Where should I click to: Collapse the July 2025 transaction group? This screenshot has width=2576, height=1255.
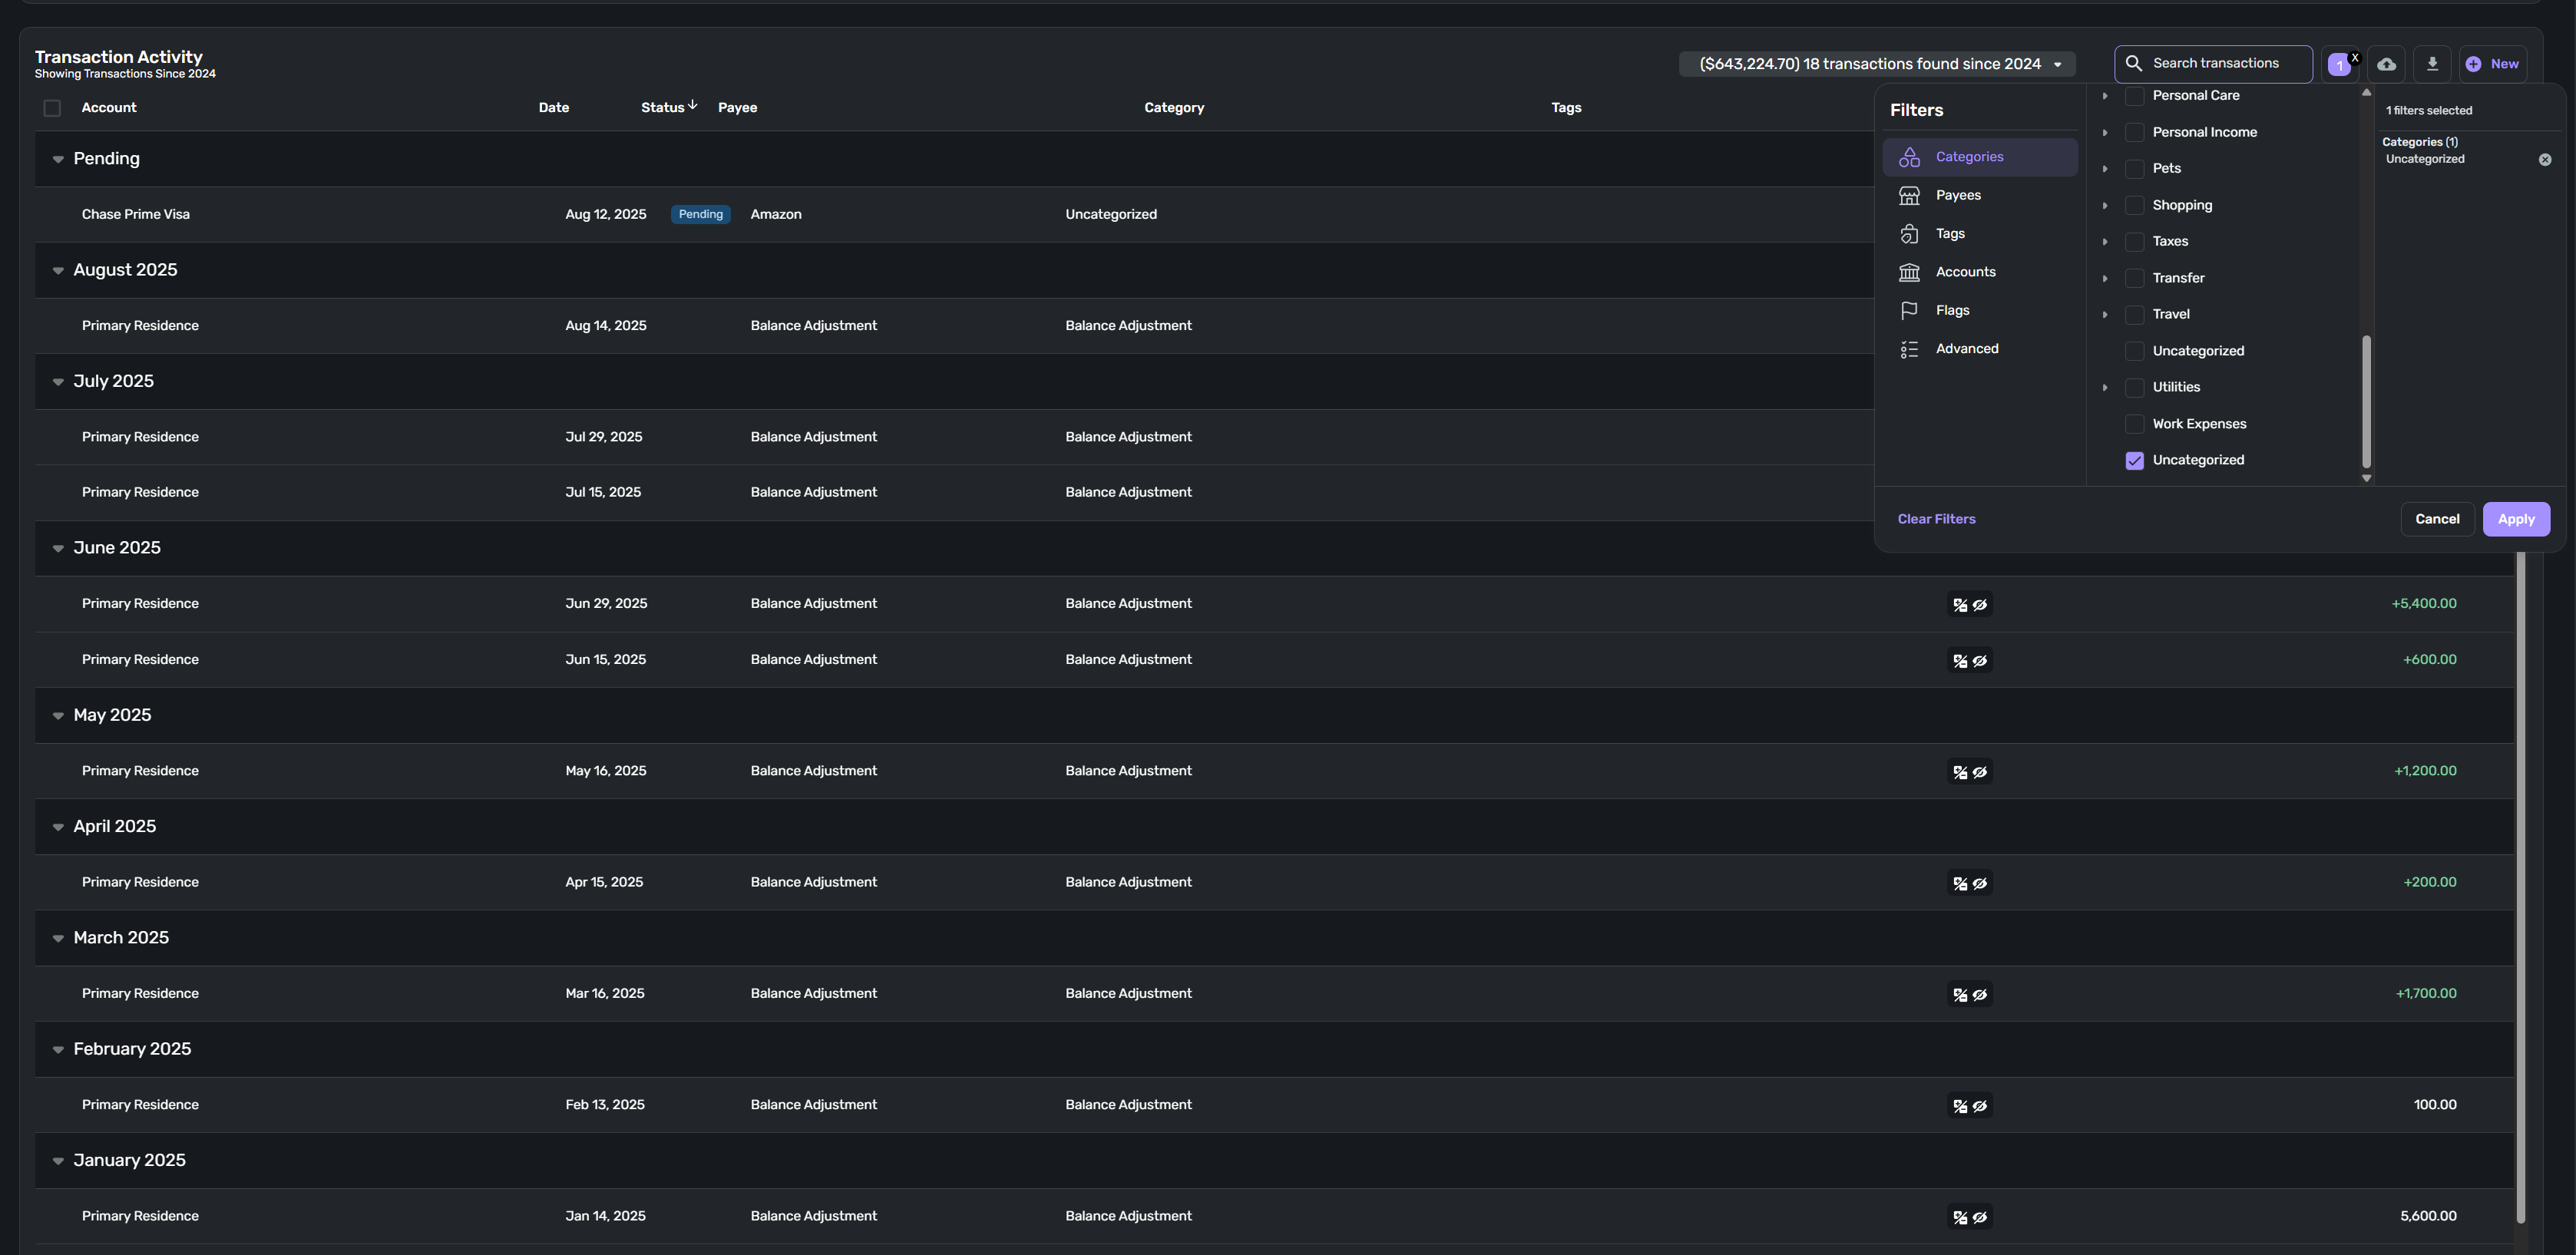coord(58,382)
